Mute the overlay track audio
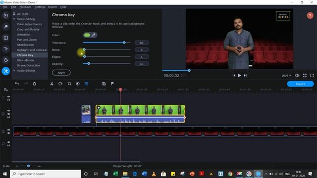Image resolution: width=317 pixels, height=178 pixels. click(x=9, y=114)
